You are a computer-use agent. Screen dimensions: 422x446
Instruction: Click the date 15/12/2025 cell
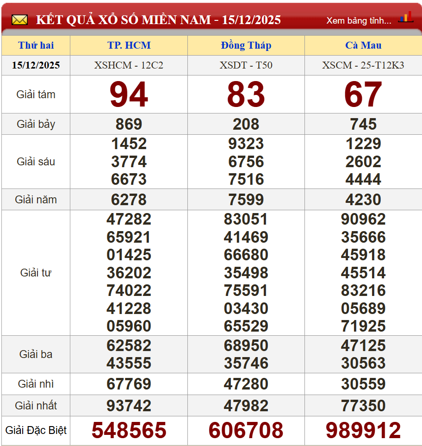(x=36, y=65)
